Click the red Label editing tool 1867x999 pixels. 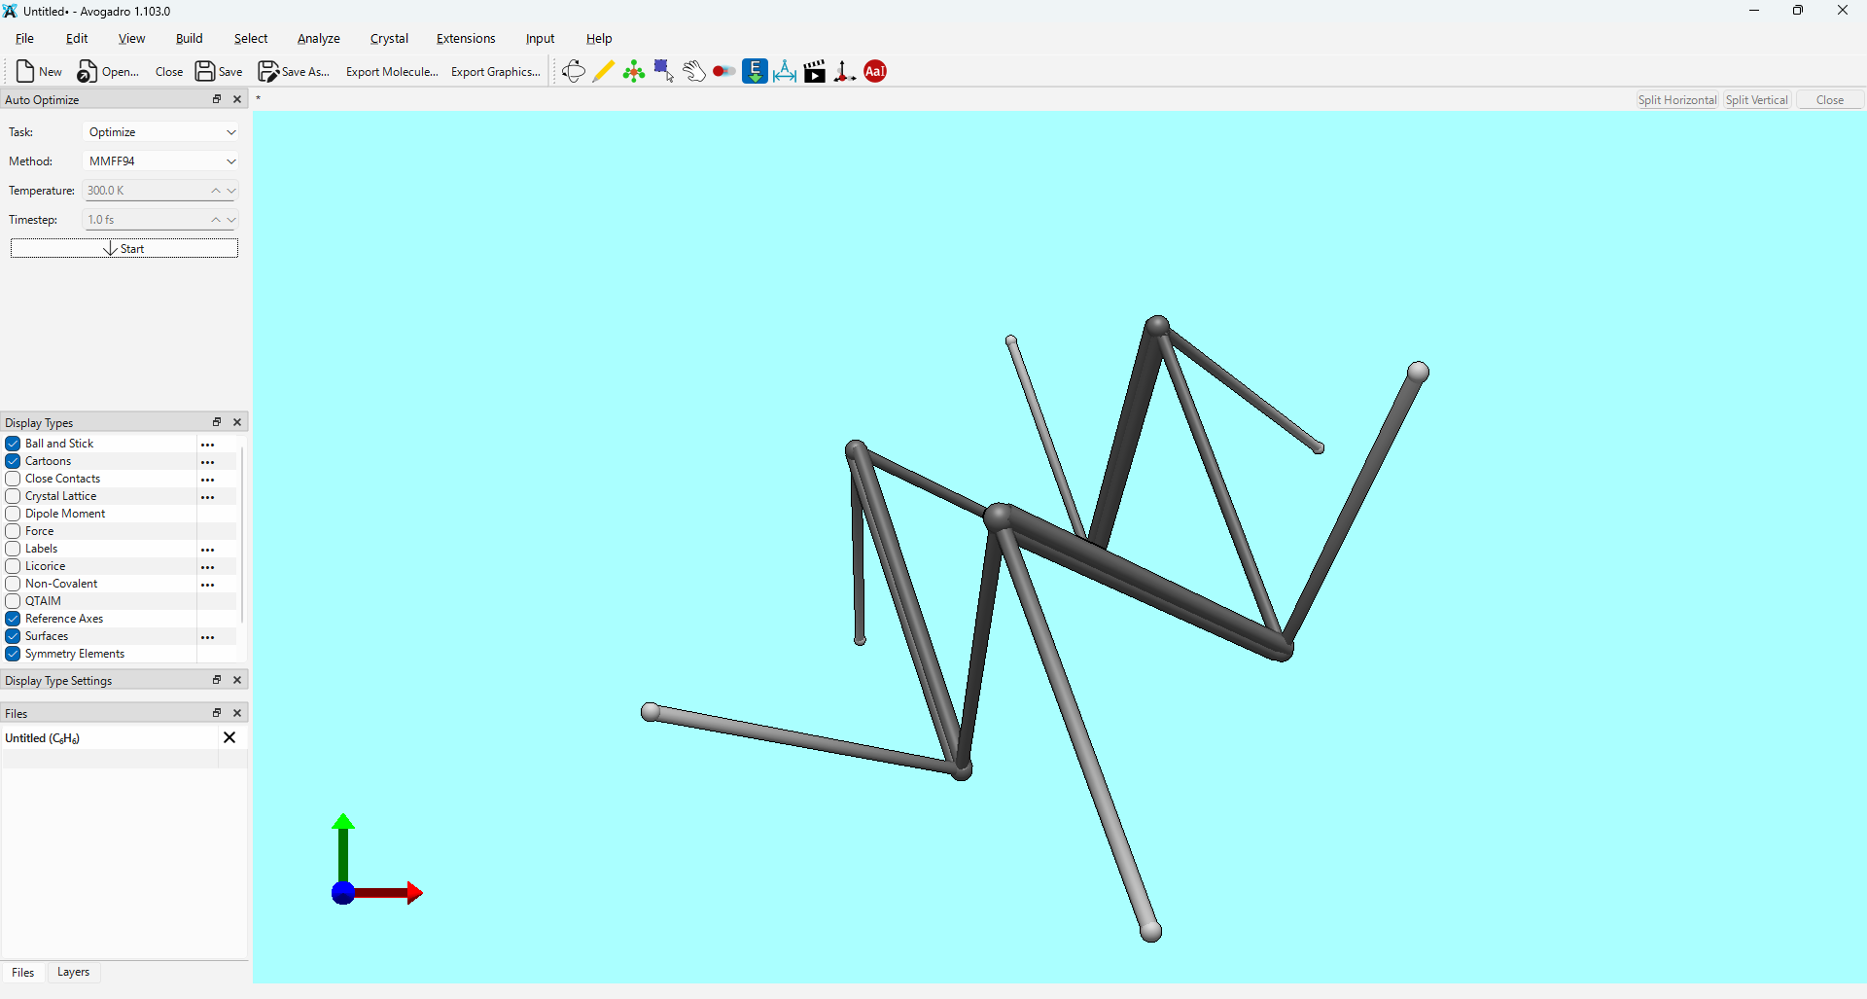tap(875, 71)
